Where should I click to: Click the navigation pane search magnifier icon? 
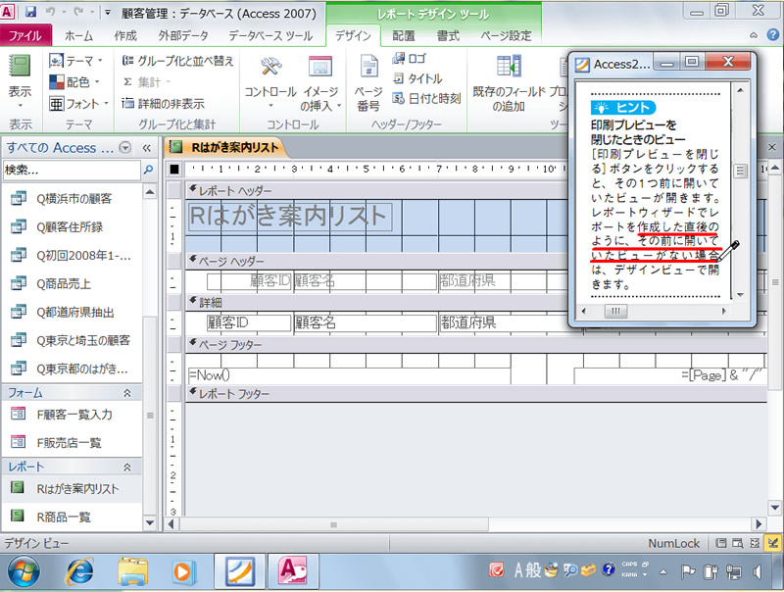click(x=148, y=170)
